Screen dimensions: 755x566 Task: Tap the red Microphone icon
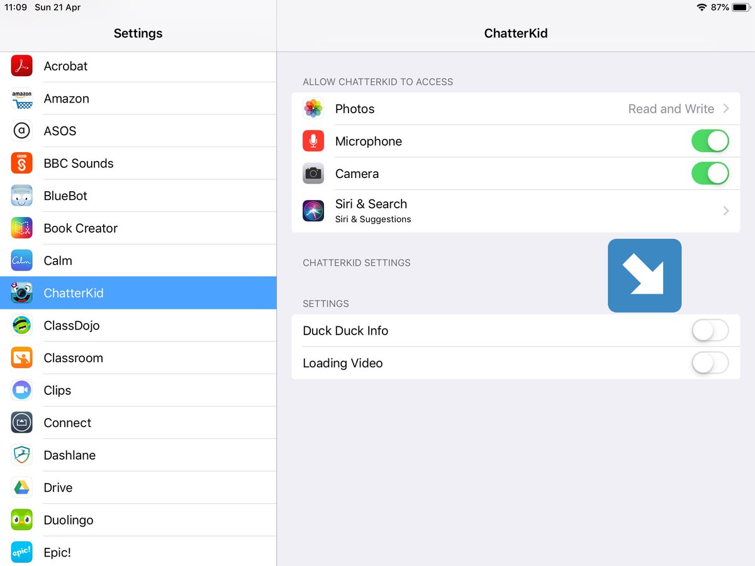313,141
